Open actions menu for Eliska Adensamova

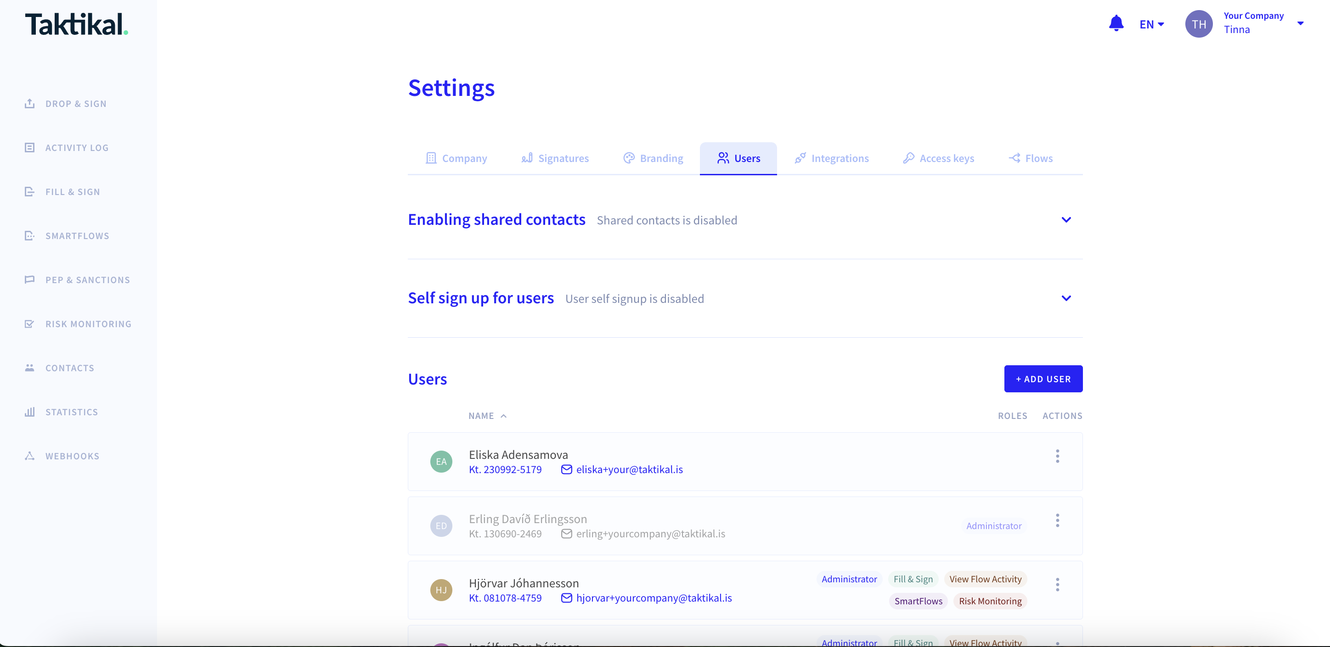[x=1057, y=456]
